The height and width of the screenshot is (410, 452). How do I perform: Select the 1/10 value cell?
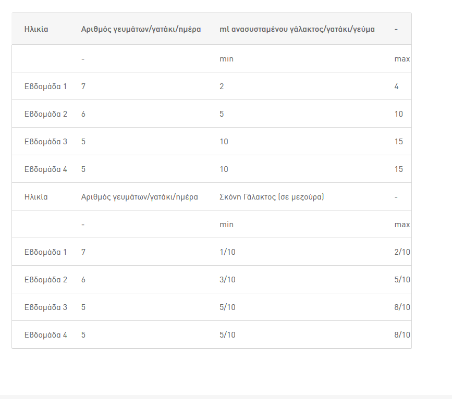(227, 252)
